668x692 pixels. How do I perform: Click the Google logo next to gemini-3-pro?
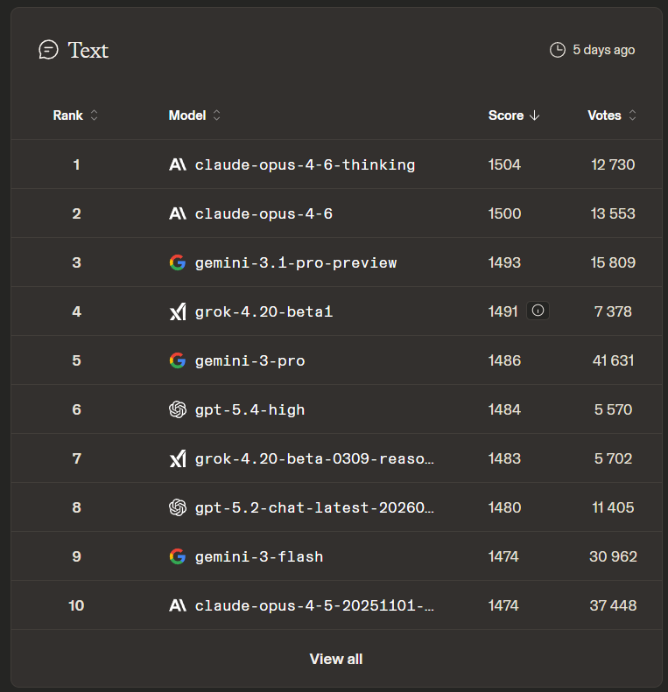(178, 360)
